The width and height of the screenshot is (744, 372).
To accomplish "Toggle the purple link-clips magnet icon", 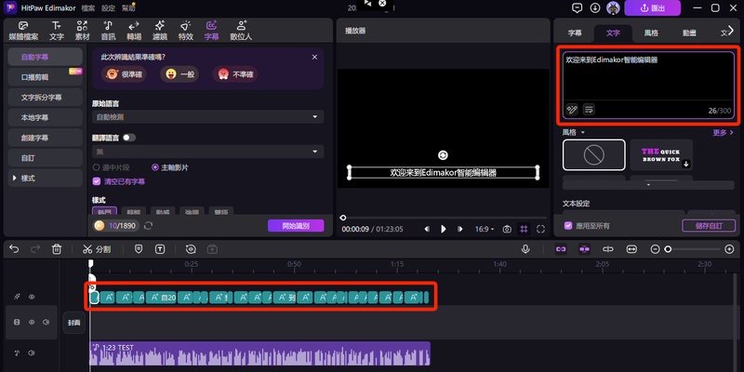I will click(x=562, y=249).
